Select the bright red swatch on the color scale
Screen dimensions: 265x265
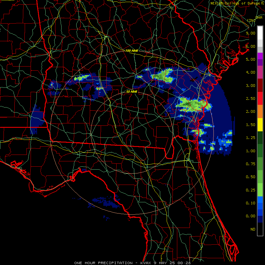tap(260, 98)
